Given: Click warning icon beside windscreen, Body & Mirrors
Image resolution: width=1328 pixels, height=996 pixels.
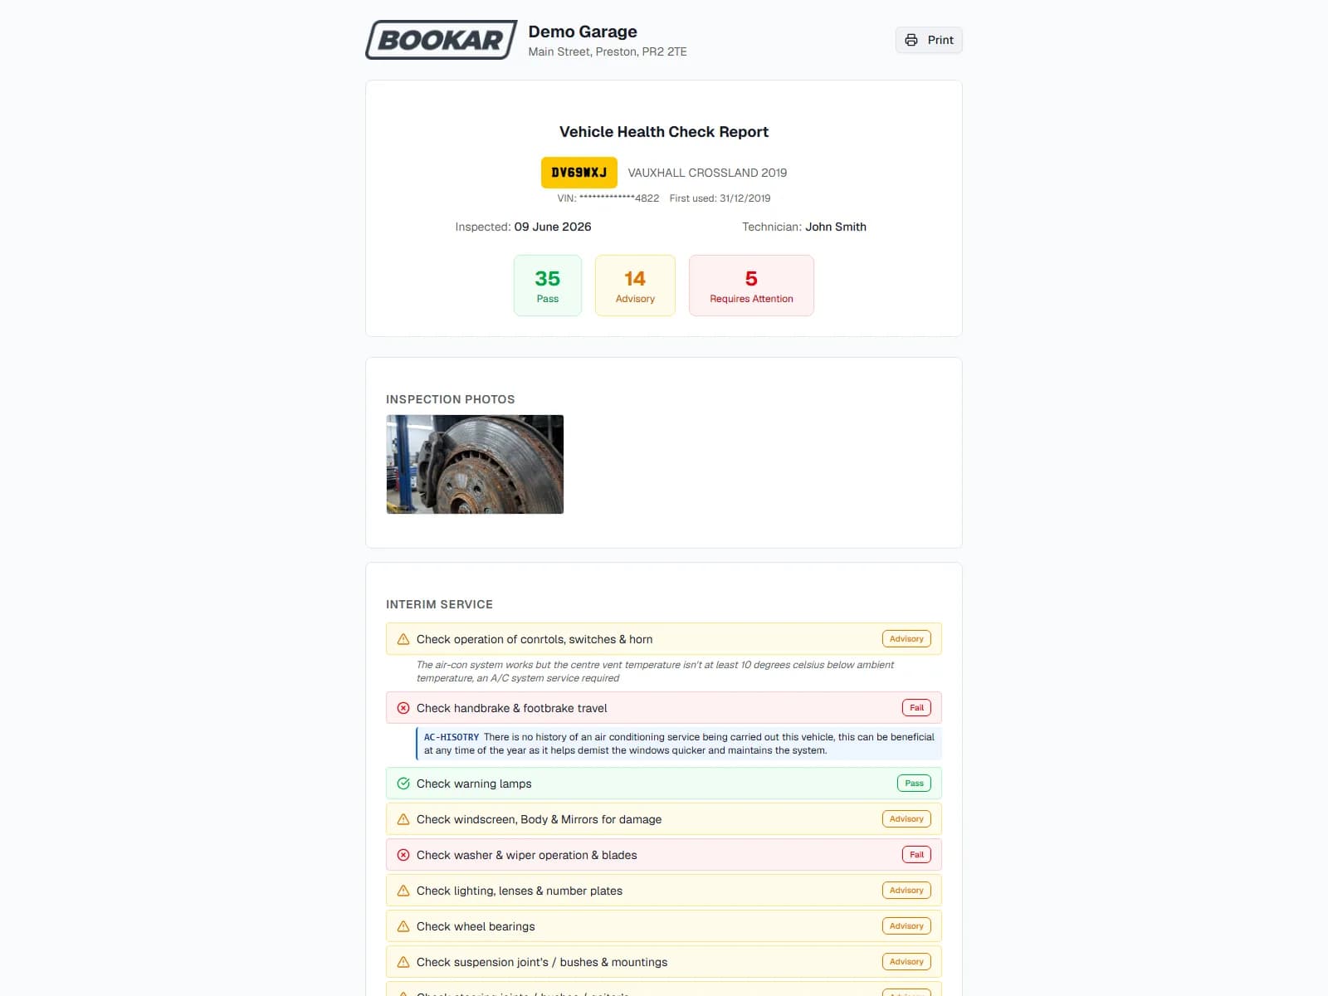Looking at the screenshot, I should pos(403,819).
